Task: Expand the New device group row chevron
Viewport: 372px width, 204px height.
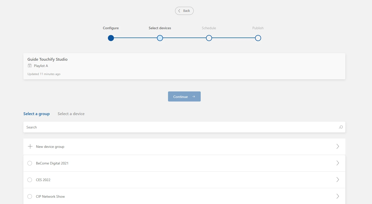Action: (x=338, y=146)
